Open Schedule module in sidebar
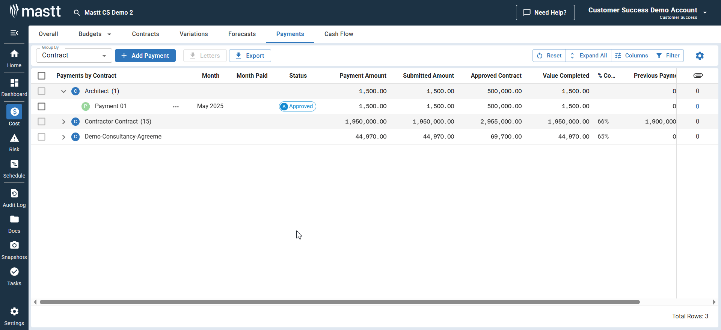Viewport: 721px width, 330px height. (x=14, y=169)
